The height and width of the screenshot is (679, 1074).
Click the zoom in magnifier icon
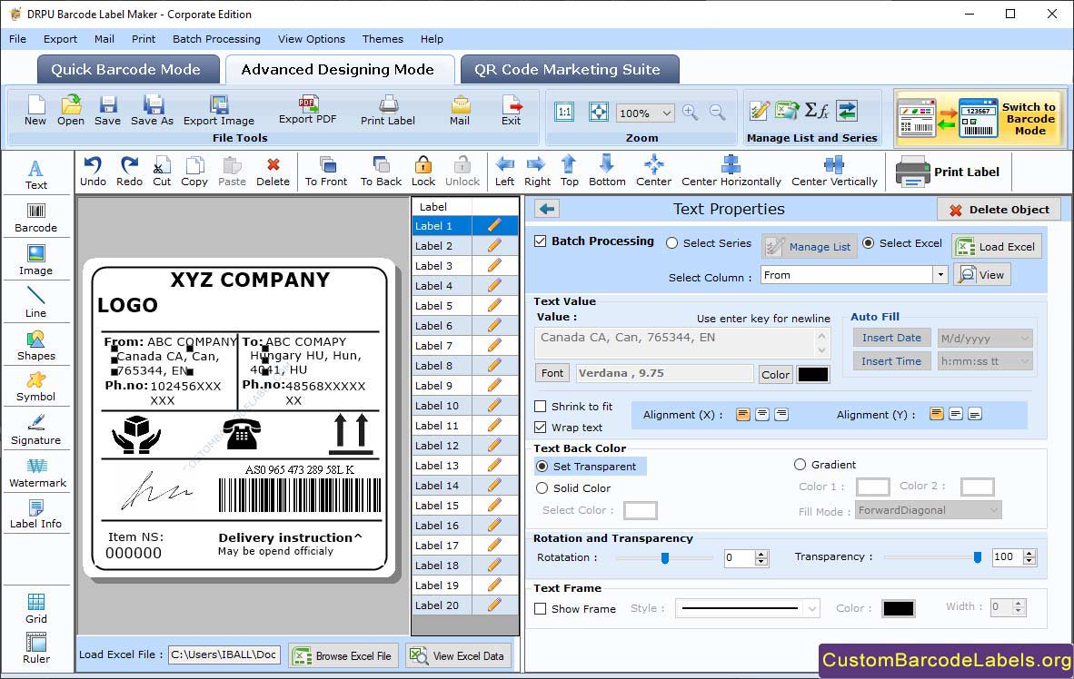[x=690, y=113]
